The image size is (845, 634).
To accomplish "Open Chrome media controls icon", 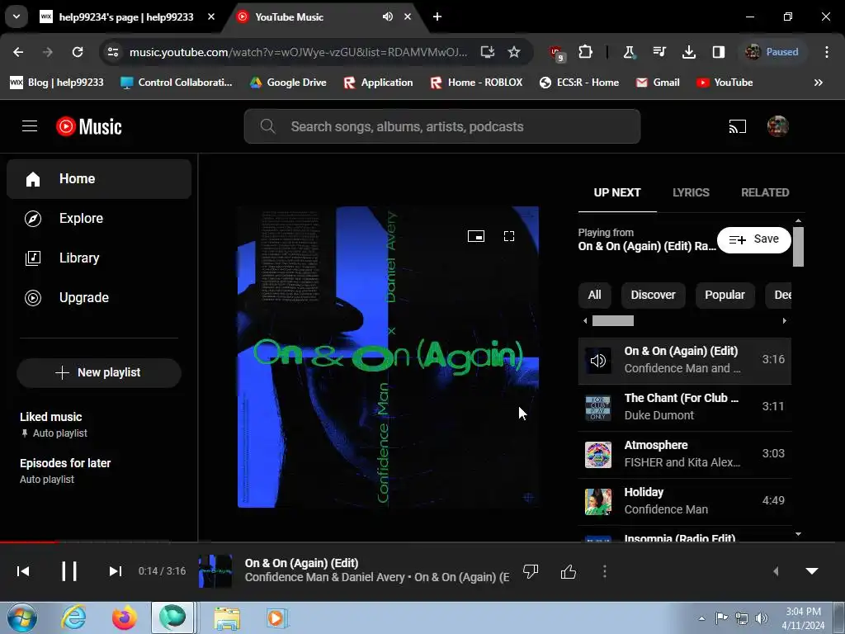I will 659,52.
